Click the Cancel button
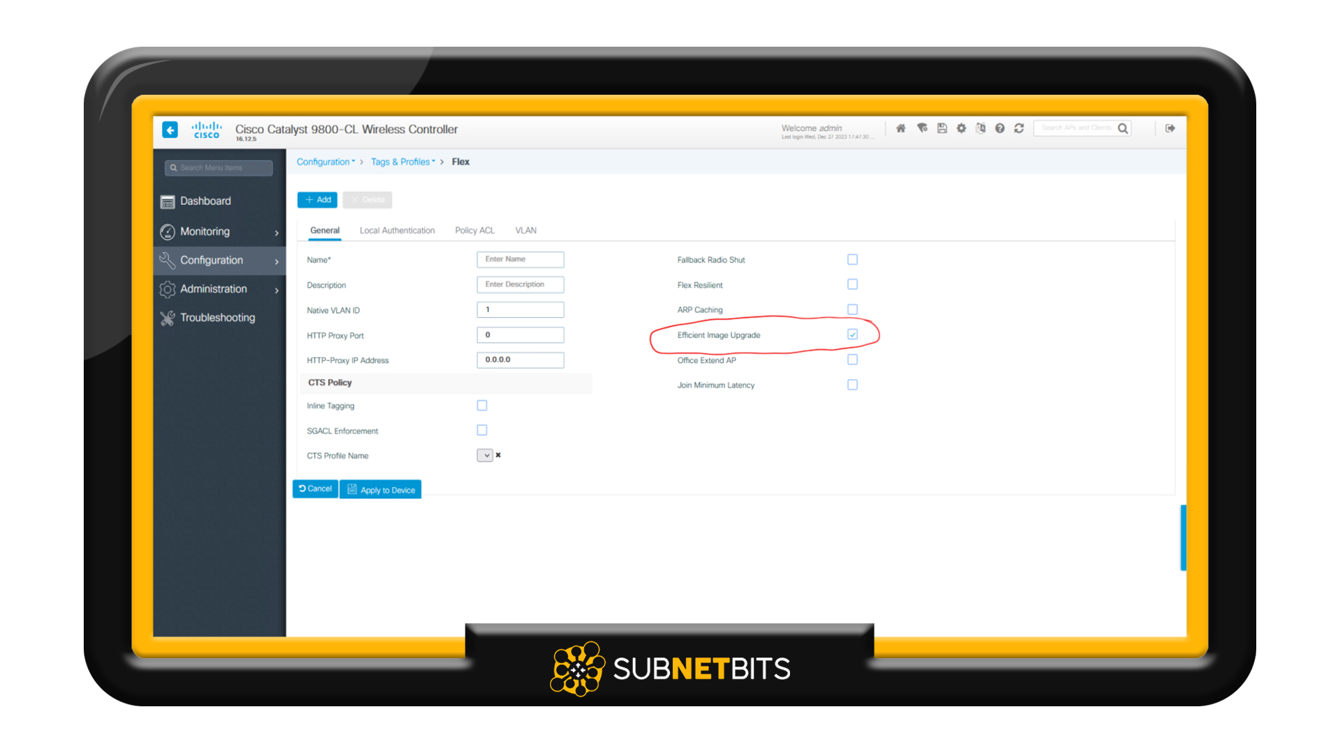 tap(315, 489)
